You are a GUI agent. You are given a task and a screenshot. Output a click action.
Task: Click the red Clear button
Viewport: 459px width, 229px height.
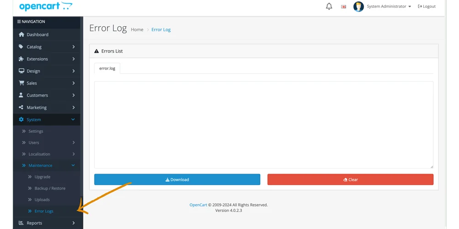[350, 180]
